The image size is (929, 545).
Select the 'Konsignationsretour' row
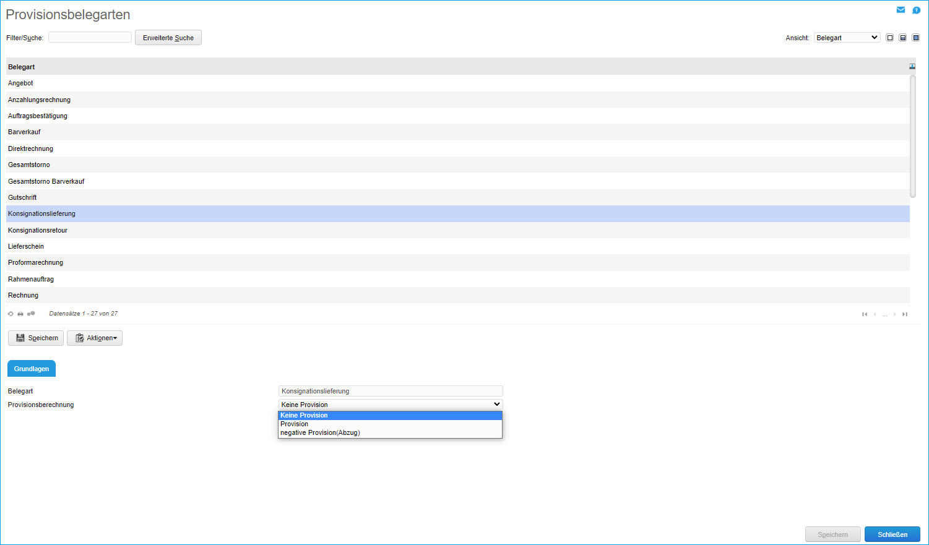[x=458, y=230]
